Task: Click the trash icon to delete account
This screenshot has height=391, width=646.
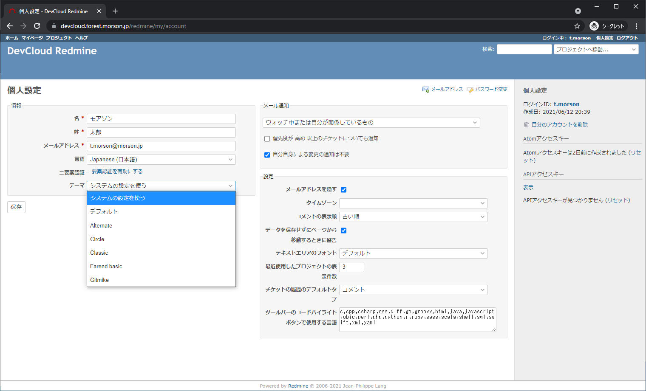Action: coord(526,125)
